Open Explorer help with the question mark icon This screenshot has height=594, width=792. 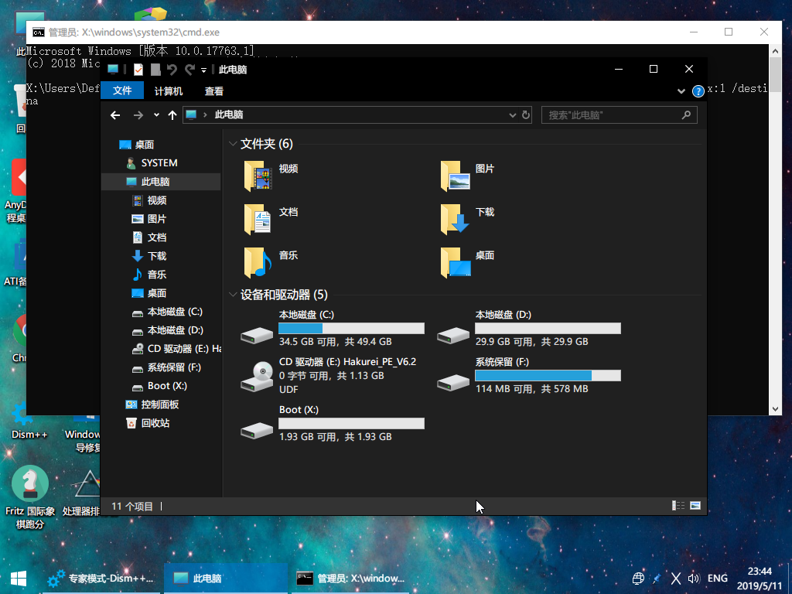point(698,90)
